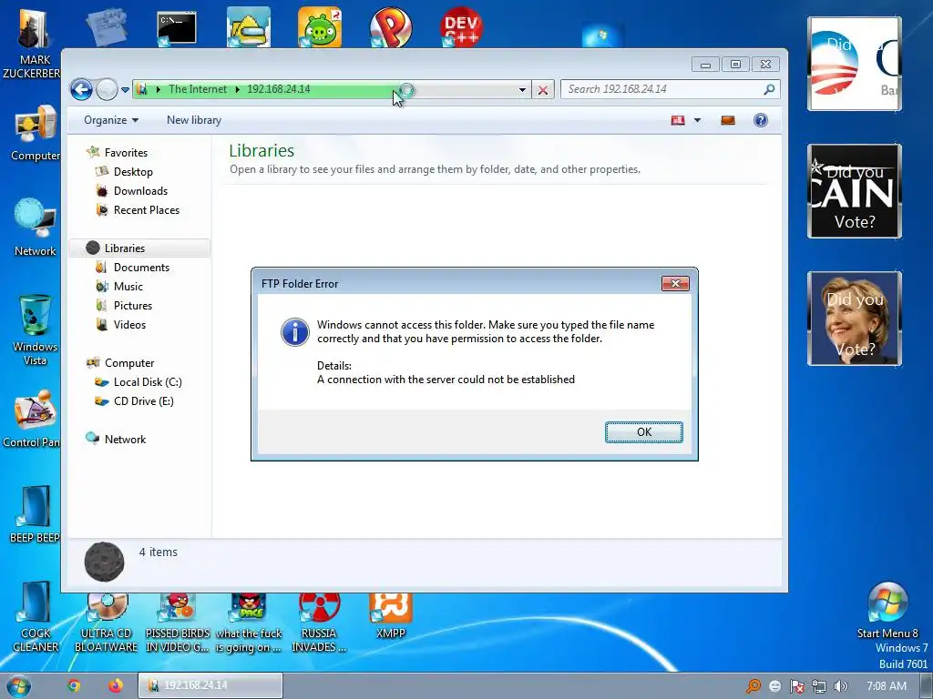Screen dimensions: 933x699
Task: Click the explorer Back navigation arrow
Action: click(x=81, y=90)
